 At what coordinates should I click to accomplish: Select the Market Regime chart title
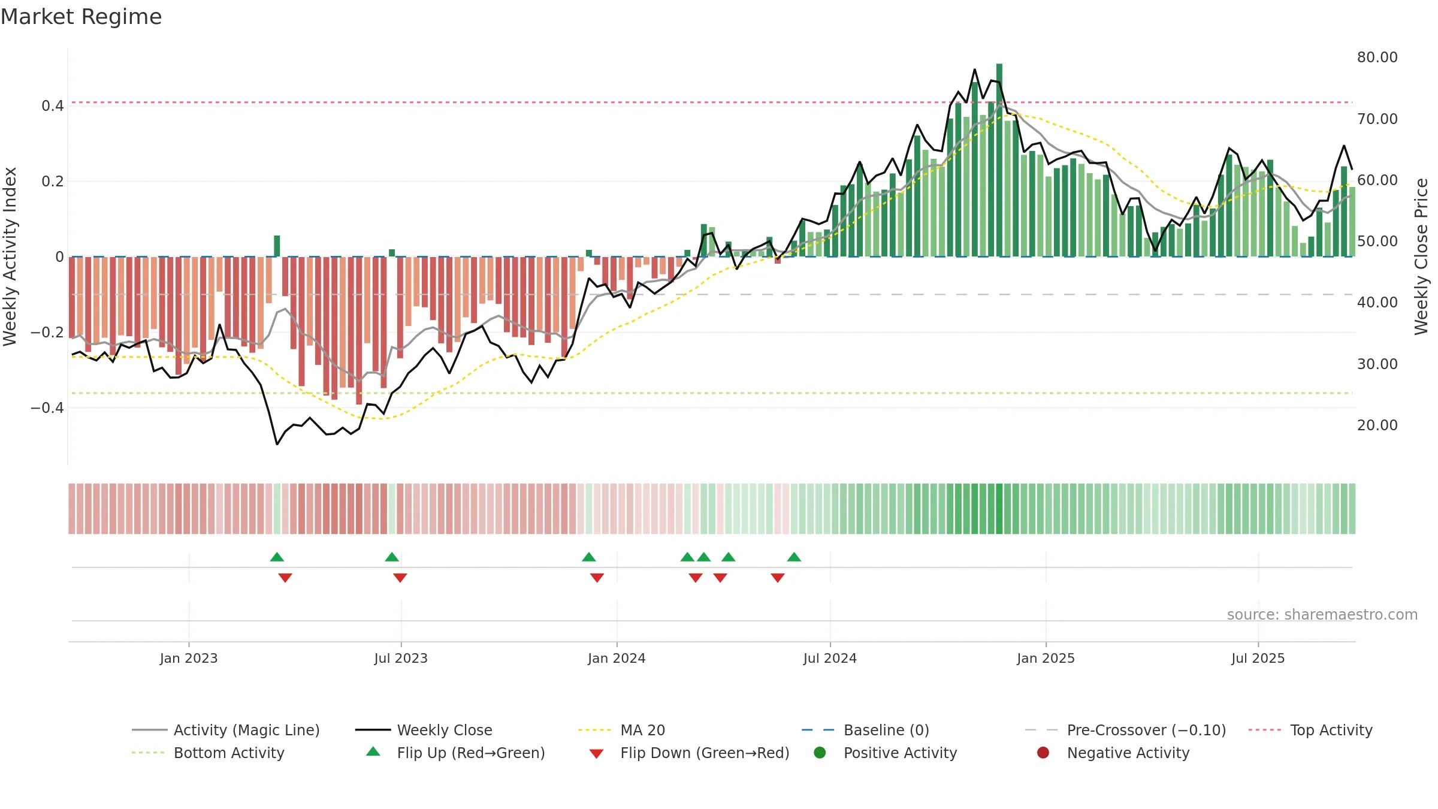pos(81,17)
